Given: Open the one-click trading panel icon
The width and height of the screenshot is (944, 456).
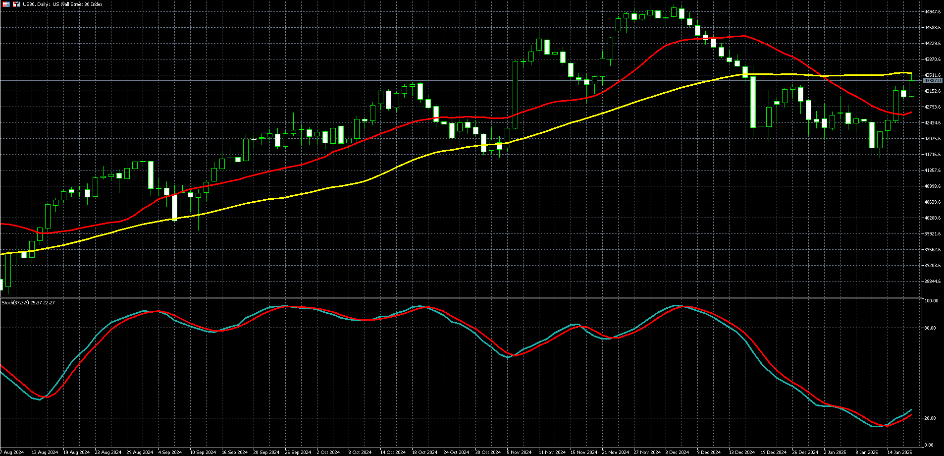Looking at the screenshot, I should [17, 4].
